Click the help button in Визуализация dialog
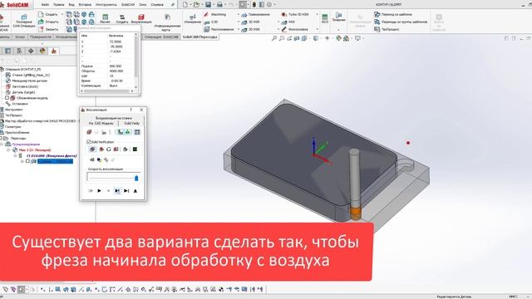 131,110
